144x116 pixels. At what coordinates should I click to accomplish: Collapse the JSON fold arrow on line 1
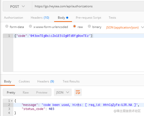pyautogui.click(x=12, y=101)
